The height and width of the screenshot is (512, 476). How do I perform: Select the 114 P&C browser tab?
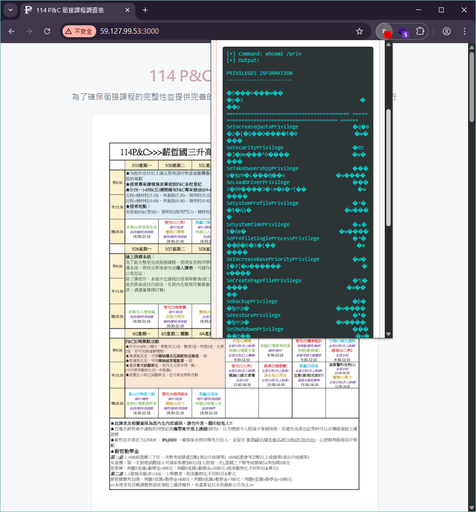coord(78,10)
